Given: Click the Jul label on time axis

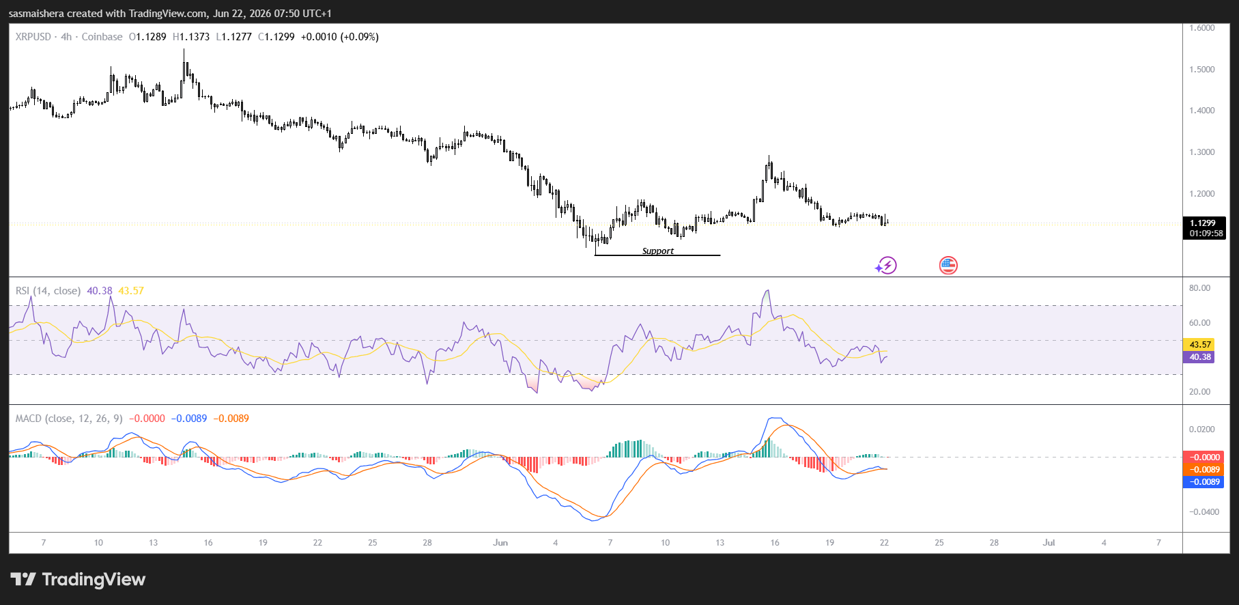Looking at the screenshot, I should tap(1049, 543).
